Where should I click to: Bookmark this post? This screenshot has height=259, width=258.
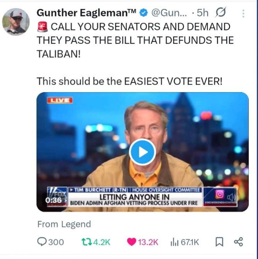point(219,242)
